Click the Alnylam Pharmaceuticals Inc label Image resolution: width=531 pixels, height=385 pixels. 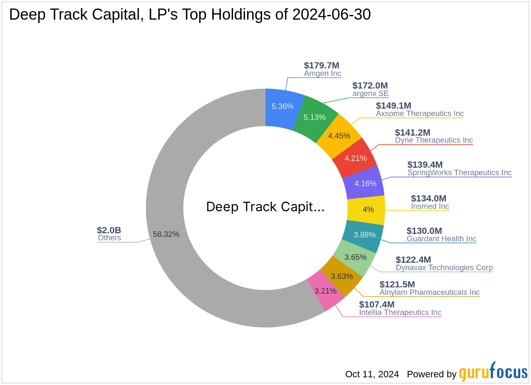(x=429, y=292)
